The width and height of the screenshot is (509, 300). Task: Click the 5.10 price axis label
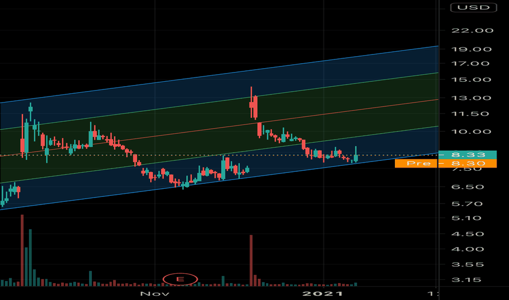point(466,218)
